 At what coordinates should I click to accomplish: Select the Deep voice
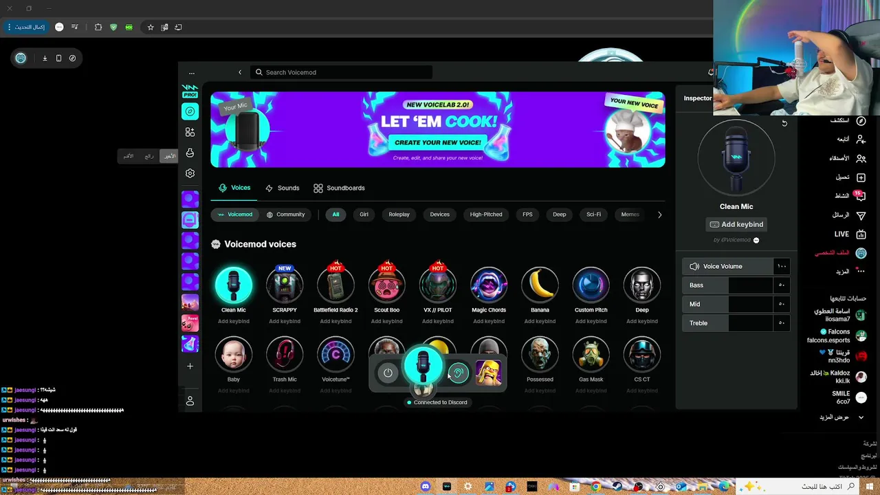pyautogui.click(x=642, y=285)
